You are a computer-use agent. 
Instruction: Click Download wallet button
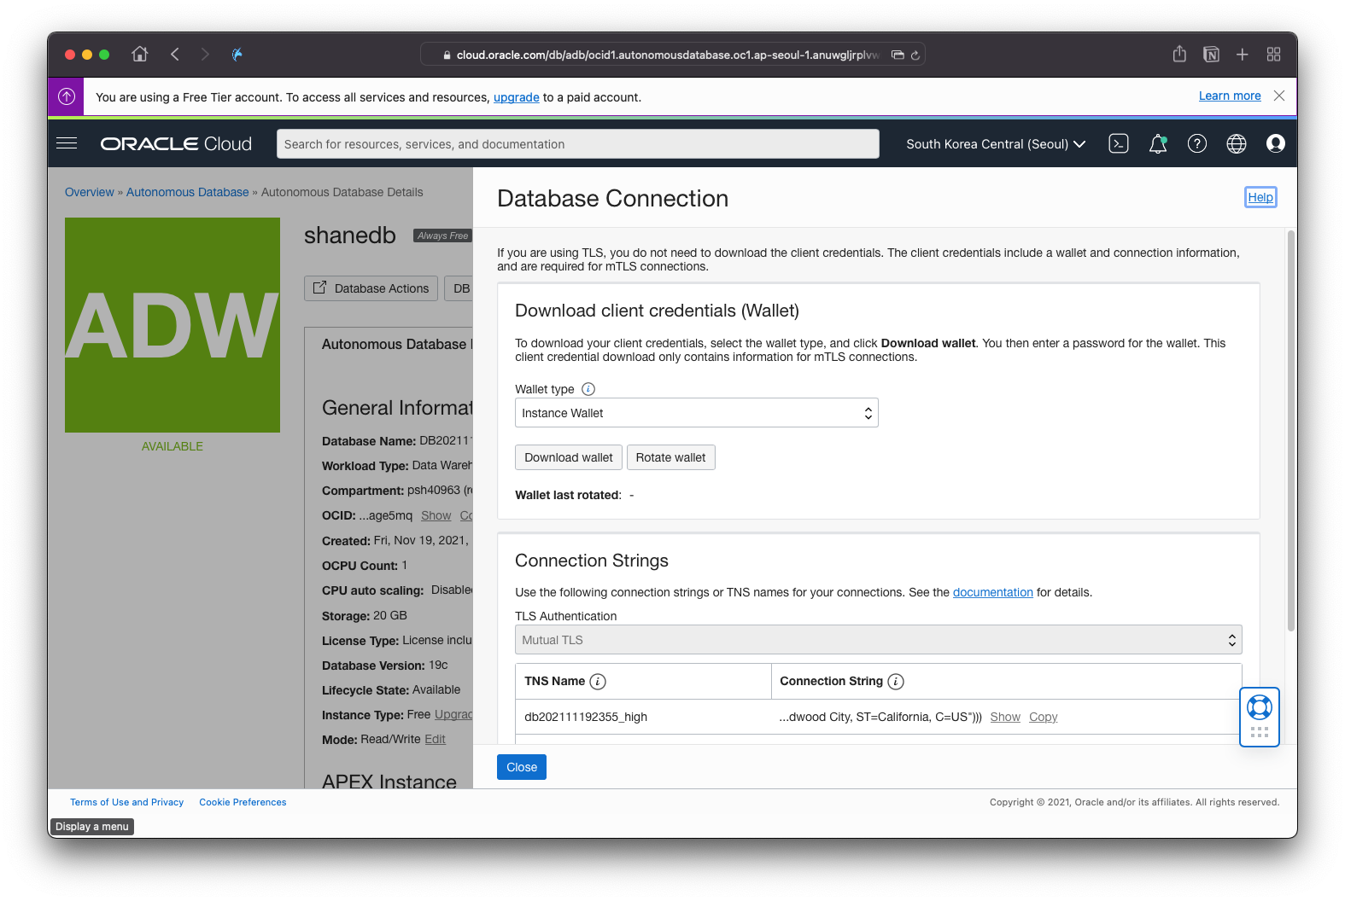(568, 457)
